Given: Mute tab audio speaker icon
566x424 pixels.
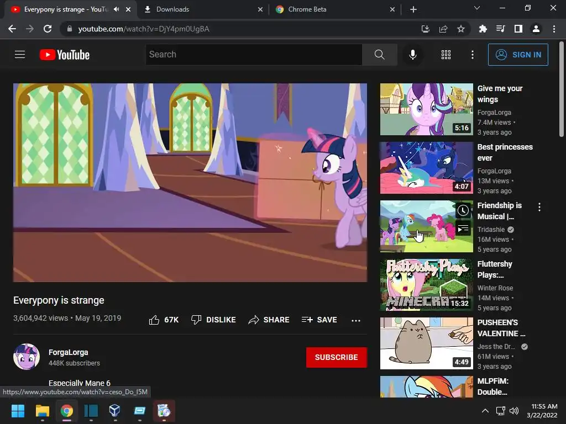Looking at the screenshot, I should click(x=116, y=9).
